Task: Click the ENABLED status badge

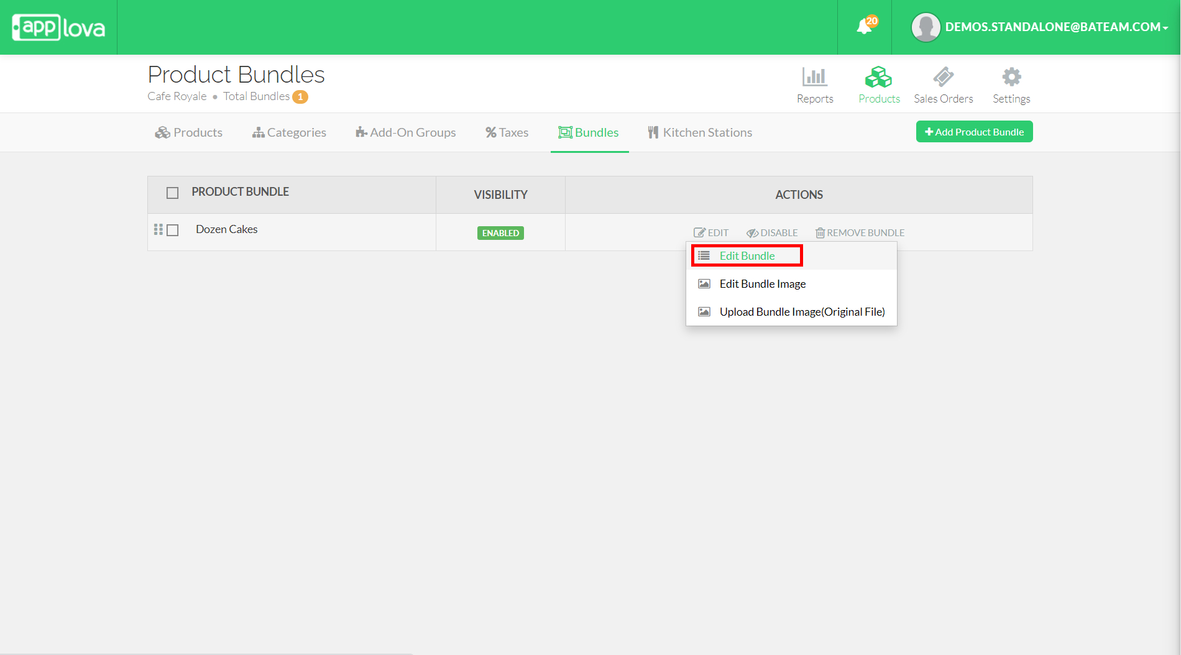Action: click(500, 233)
